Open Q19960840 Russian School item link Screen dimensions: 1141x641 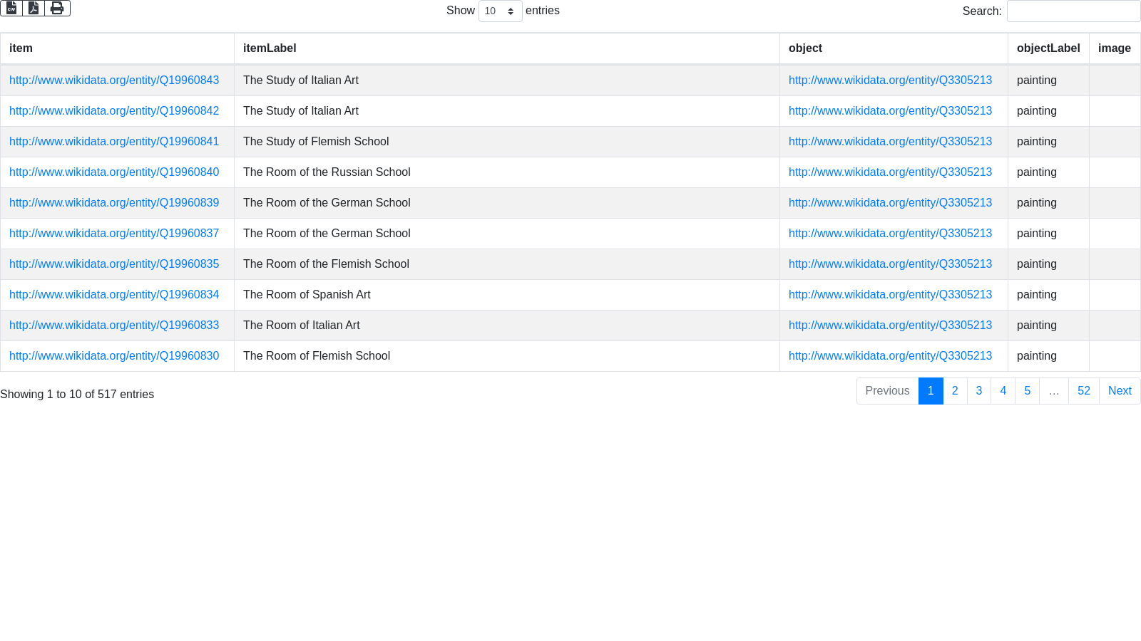pyautogui.click(x=114, y=172)
